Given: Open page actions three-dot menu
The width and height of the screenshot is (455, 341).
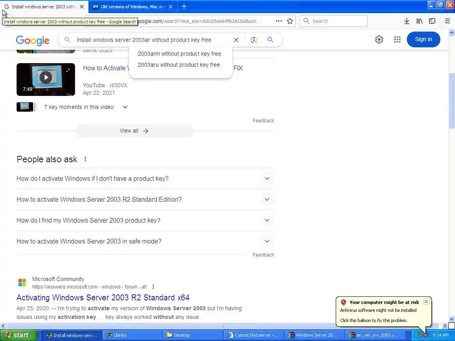Looking at the screenshot, I should [278, 21].
